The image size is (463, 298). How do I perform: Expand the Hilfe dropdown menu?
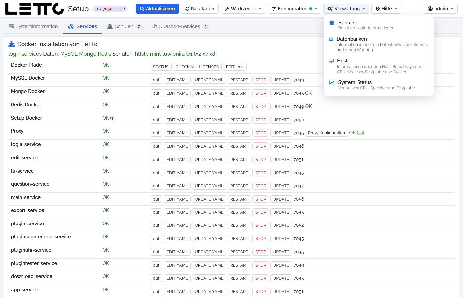pos(386,9)
